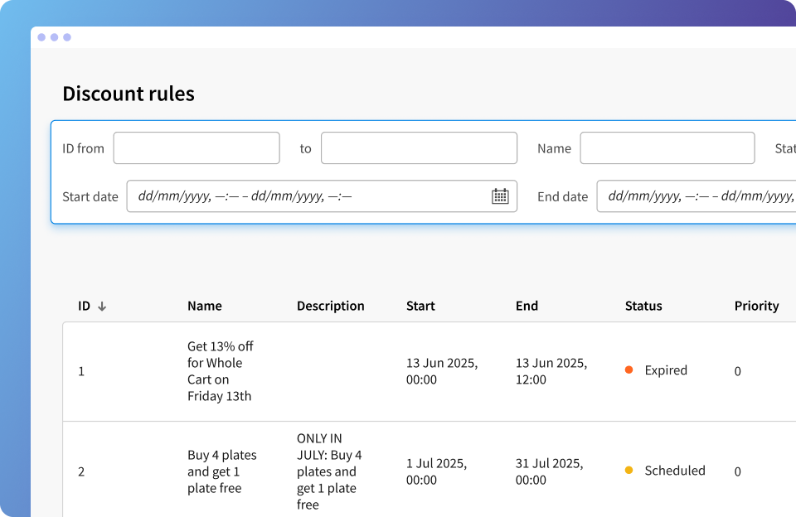
Task: Focus the Name filter input field
Action: (667, 148)
